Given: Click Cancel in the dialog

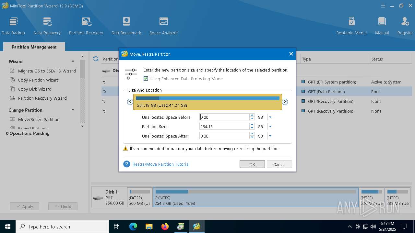Looking at the screenshot, I should pos(279,164).
